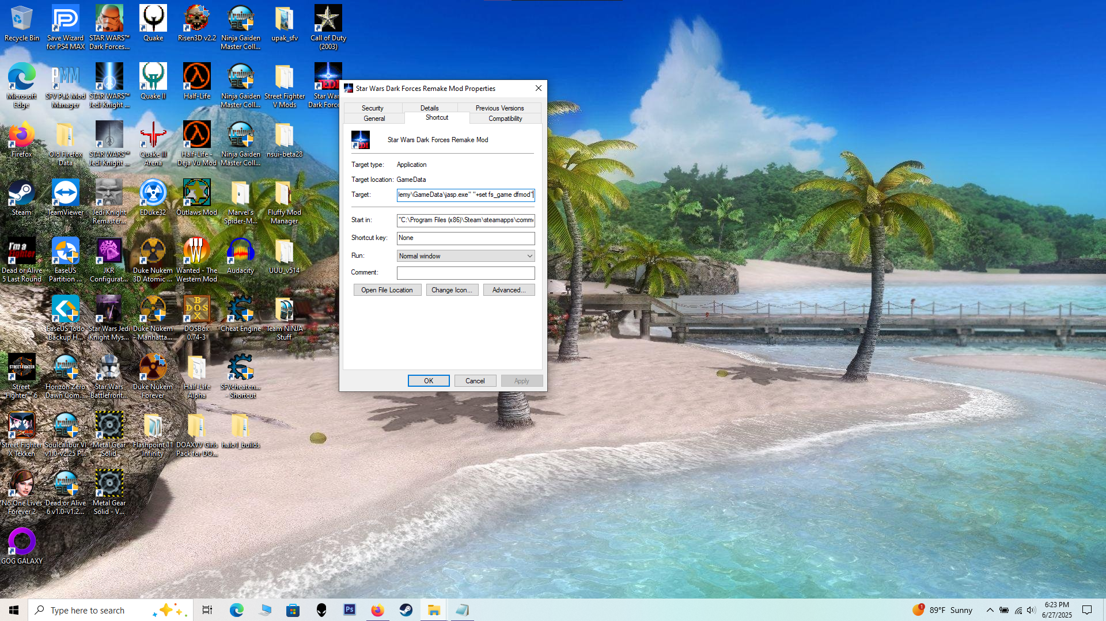Select the Call of Duty (2003) icon
1106x621 pixels.
tap(328, 28)
